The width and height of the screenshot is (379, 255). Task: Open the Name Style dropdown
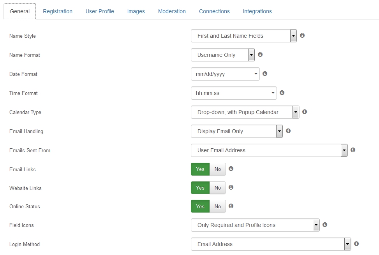tap(244, 36)
